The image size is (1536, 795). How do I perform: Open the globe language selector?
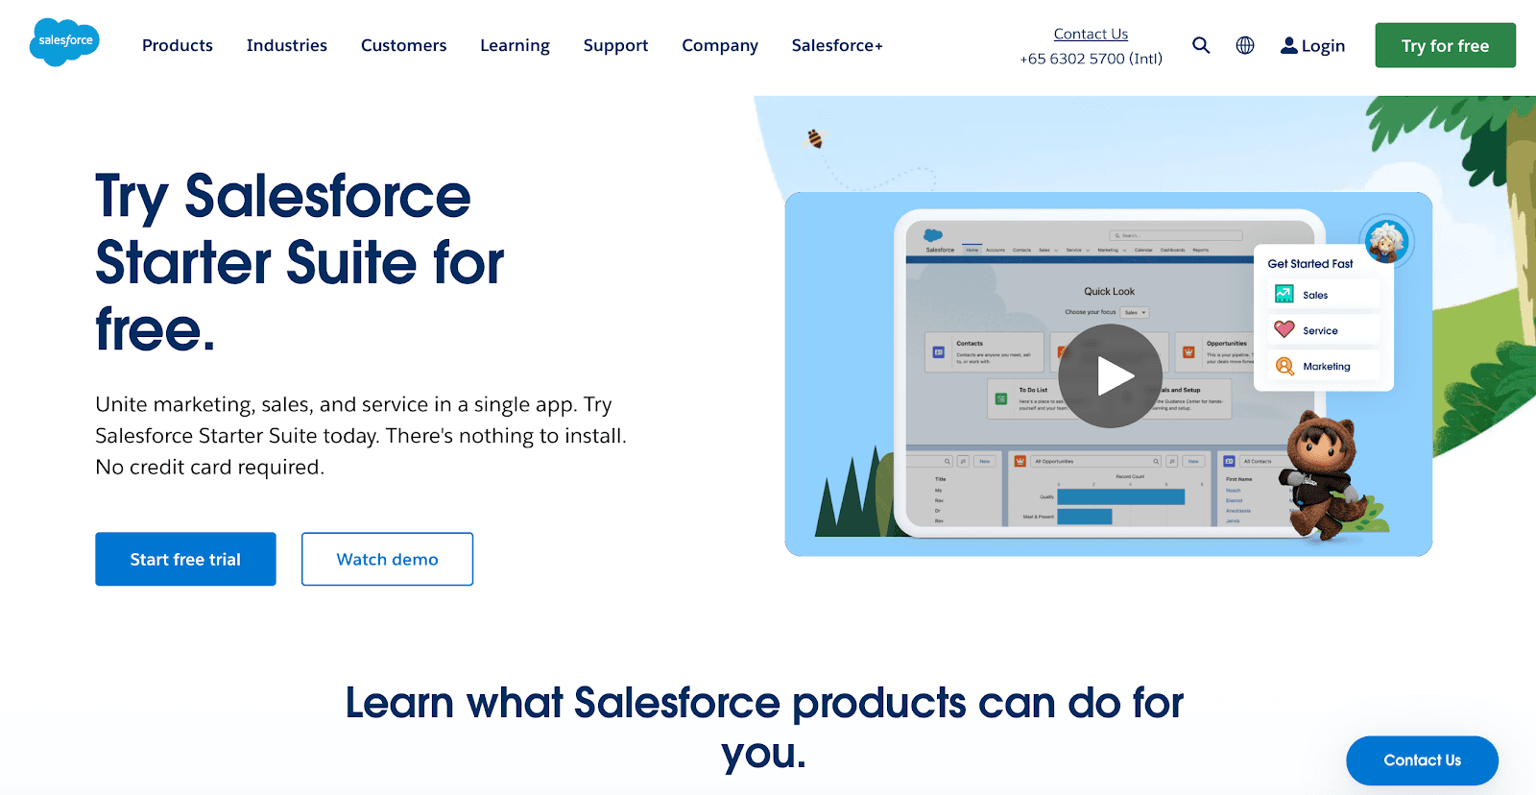pos(1245,45)
